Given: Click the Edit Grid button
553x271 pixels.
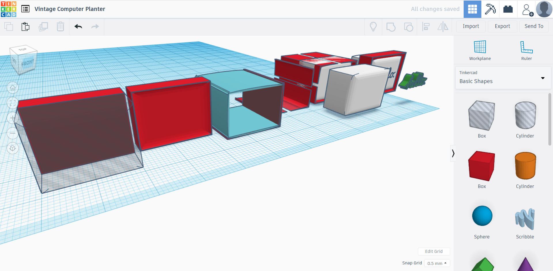Looking at the screenshot, I should (434, 251).
